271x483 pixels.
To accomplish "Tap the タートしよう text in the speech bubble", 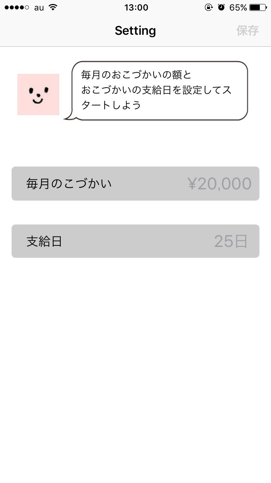I will click(111, 105).
